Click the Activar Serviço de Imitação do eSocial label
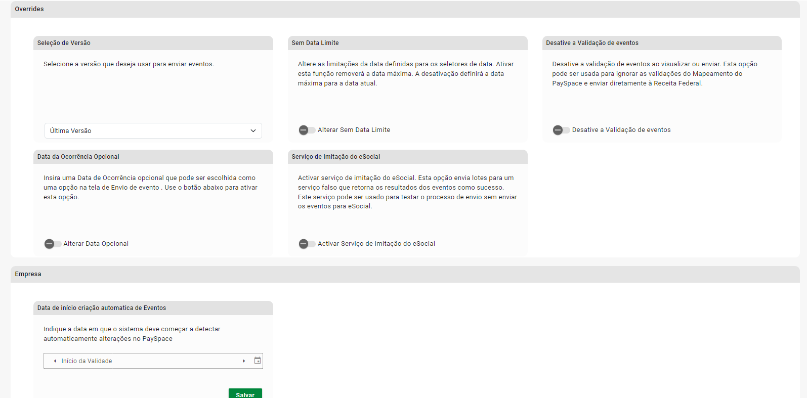Screen dimensions: 807x398 pyautogui.click(x=376, y=244)
